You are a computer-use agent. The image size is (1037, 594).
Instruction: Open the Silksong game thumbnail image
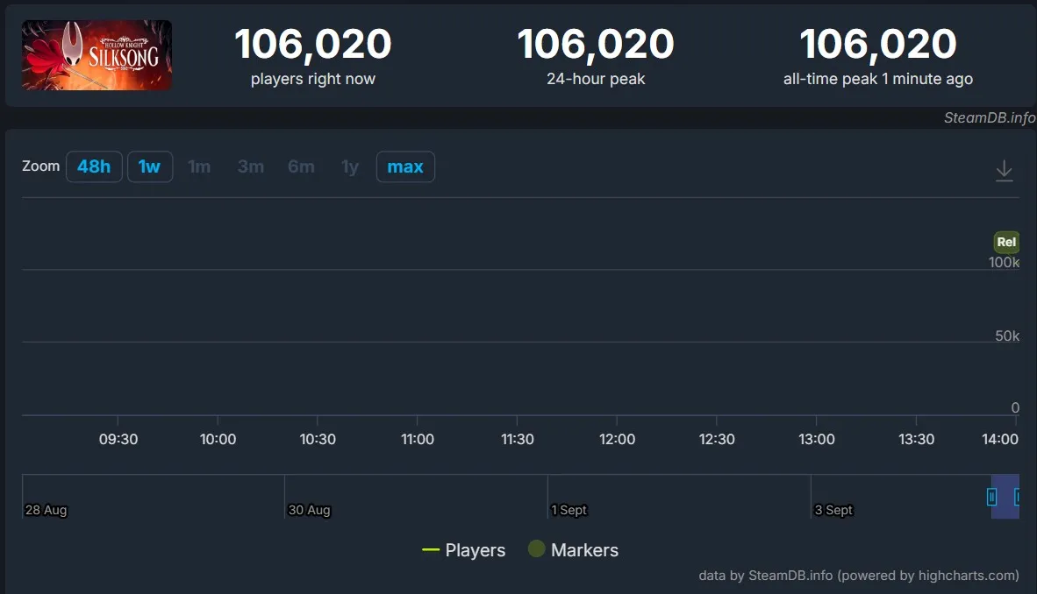click(x=97, y=55)
